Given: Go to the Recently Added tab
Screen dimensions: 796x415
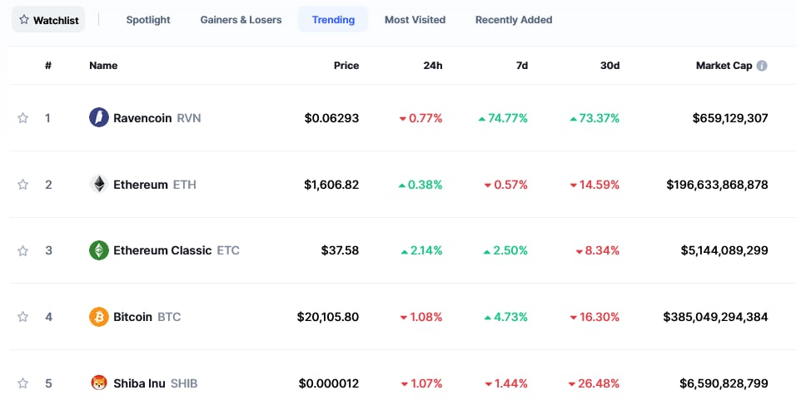Looking at the screenshot, I should pos(514,19).
